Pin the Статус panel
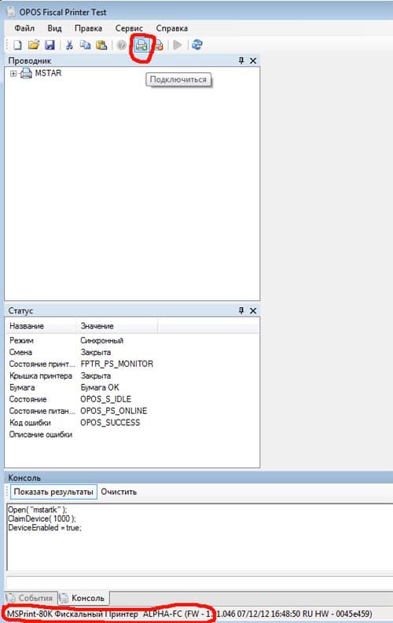This screenshot has width=393, height=623. [x=241, y=310]
